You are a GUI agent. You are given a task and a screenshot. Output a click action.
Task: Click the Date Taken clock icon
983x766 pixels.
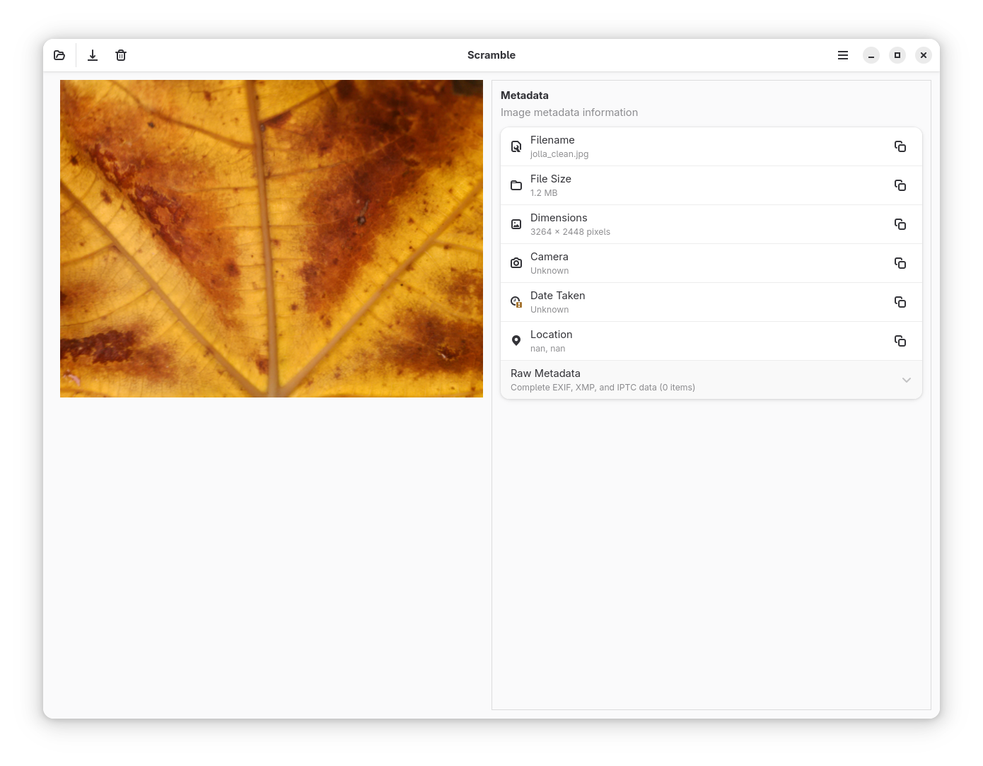click(x=516, y=302)
